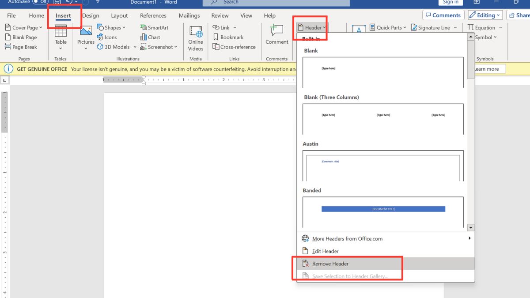The image size is (530, 298).
Task: Click the Share button
Action: [519, 15]
